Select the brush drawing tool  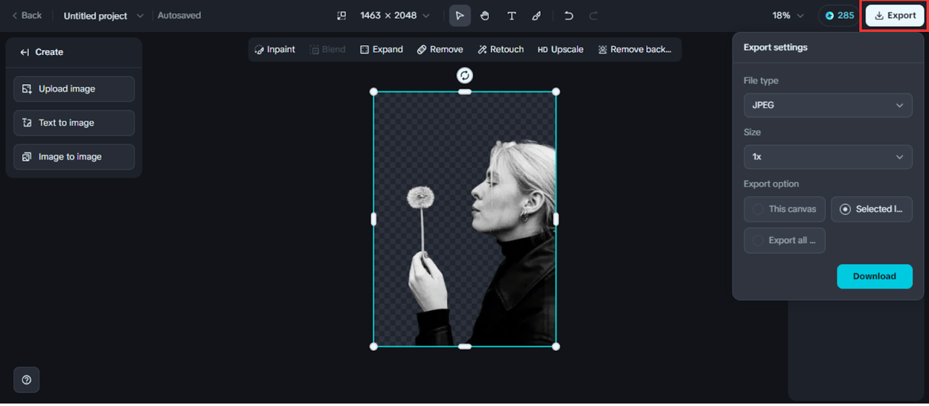click(536, 15)
